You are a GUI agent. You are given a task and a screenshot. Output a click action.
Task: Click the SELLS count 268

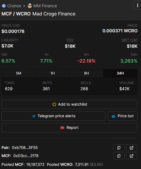click(x=84, y=89)
